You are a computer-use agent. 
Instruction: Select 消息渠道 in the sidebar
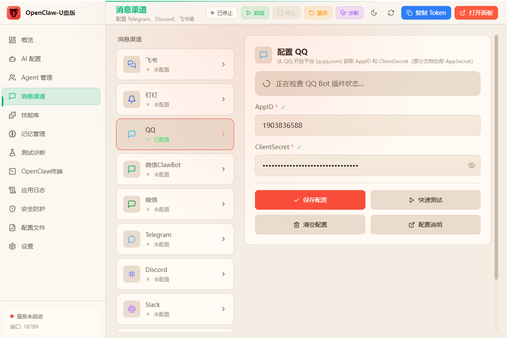point(51,96)
